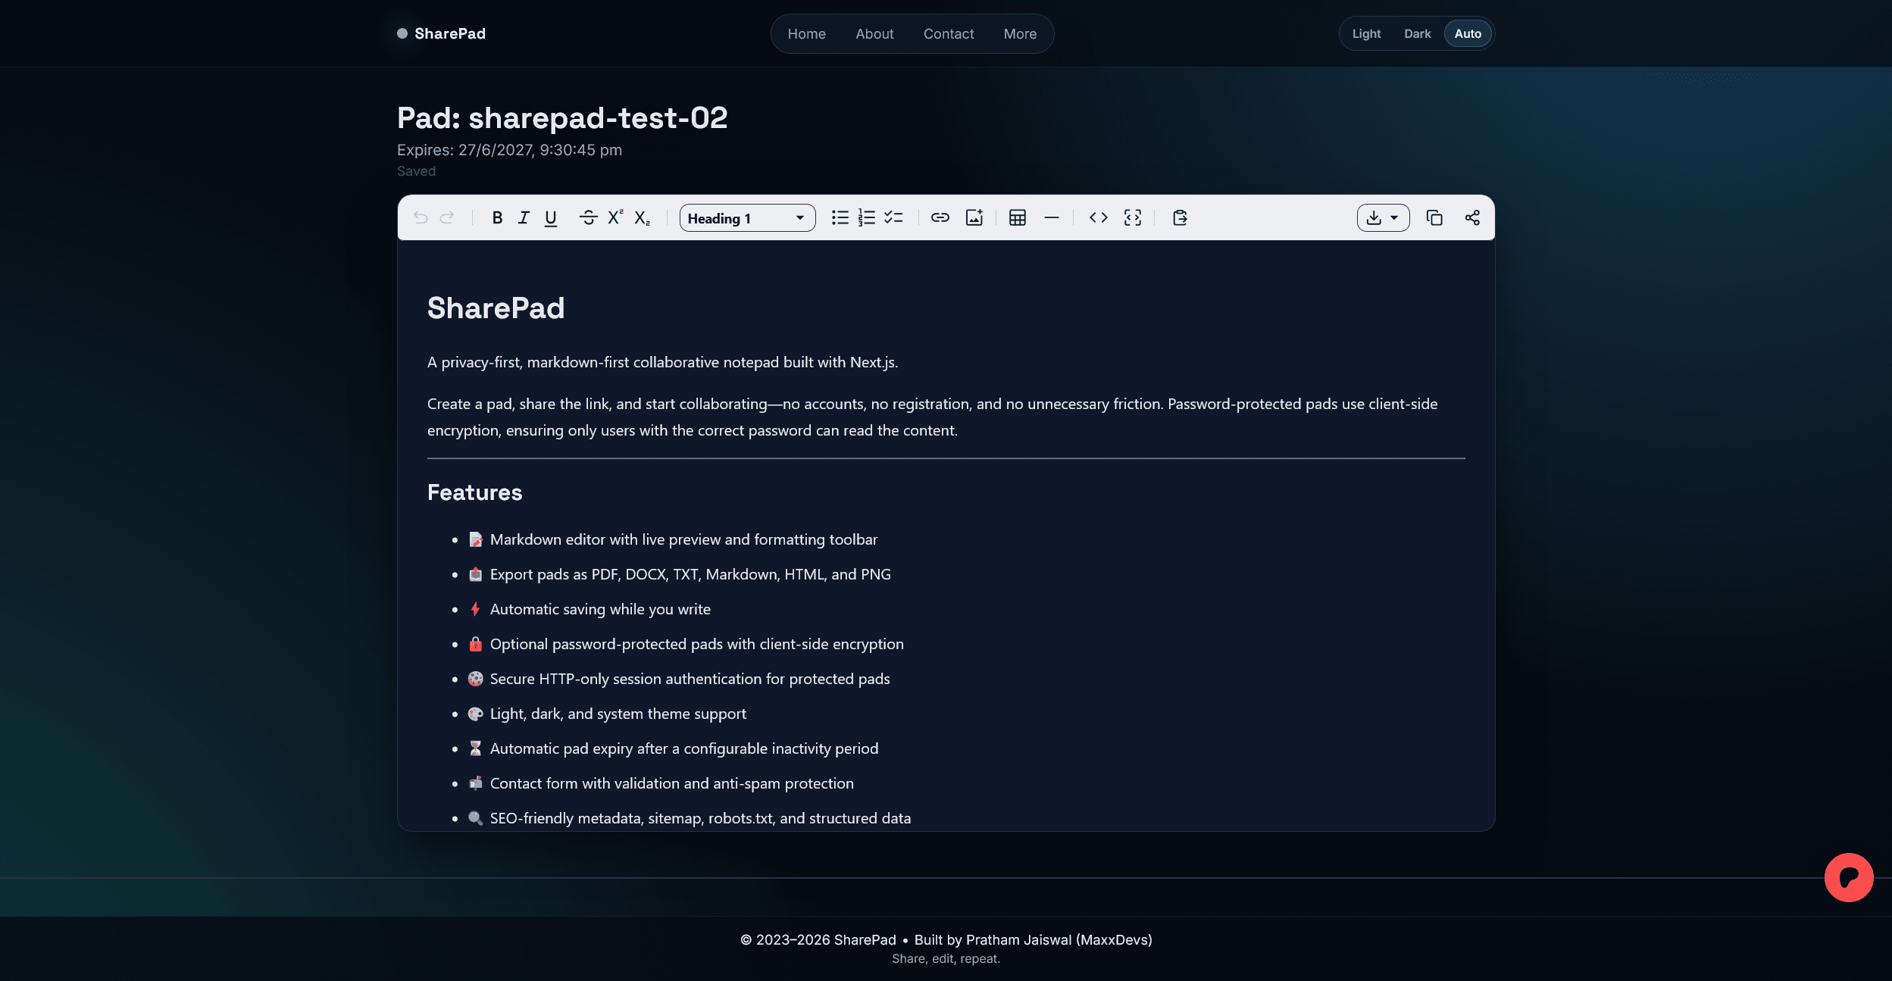Click the Features heading in editor

[474, 493]
